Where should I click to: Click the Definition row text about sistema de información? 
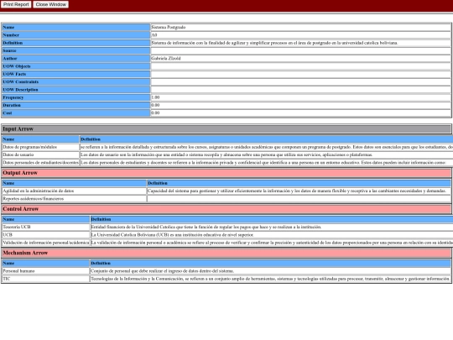pyautogui.click(x=274, y=43)
